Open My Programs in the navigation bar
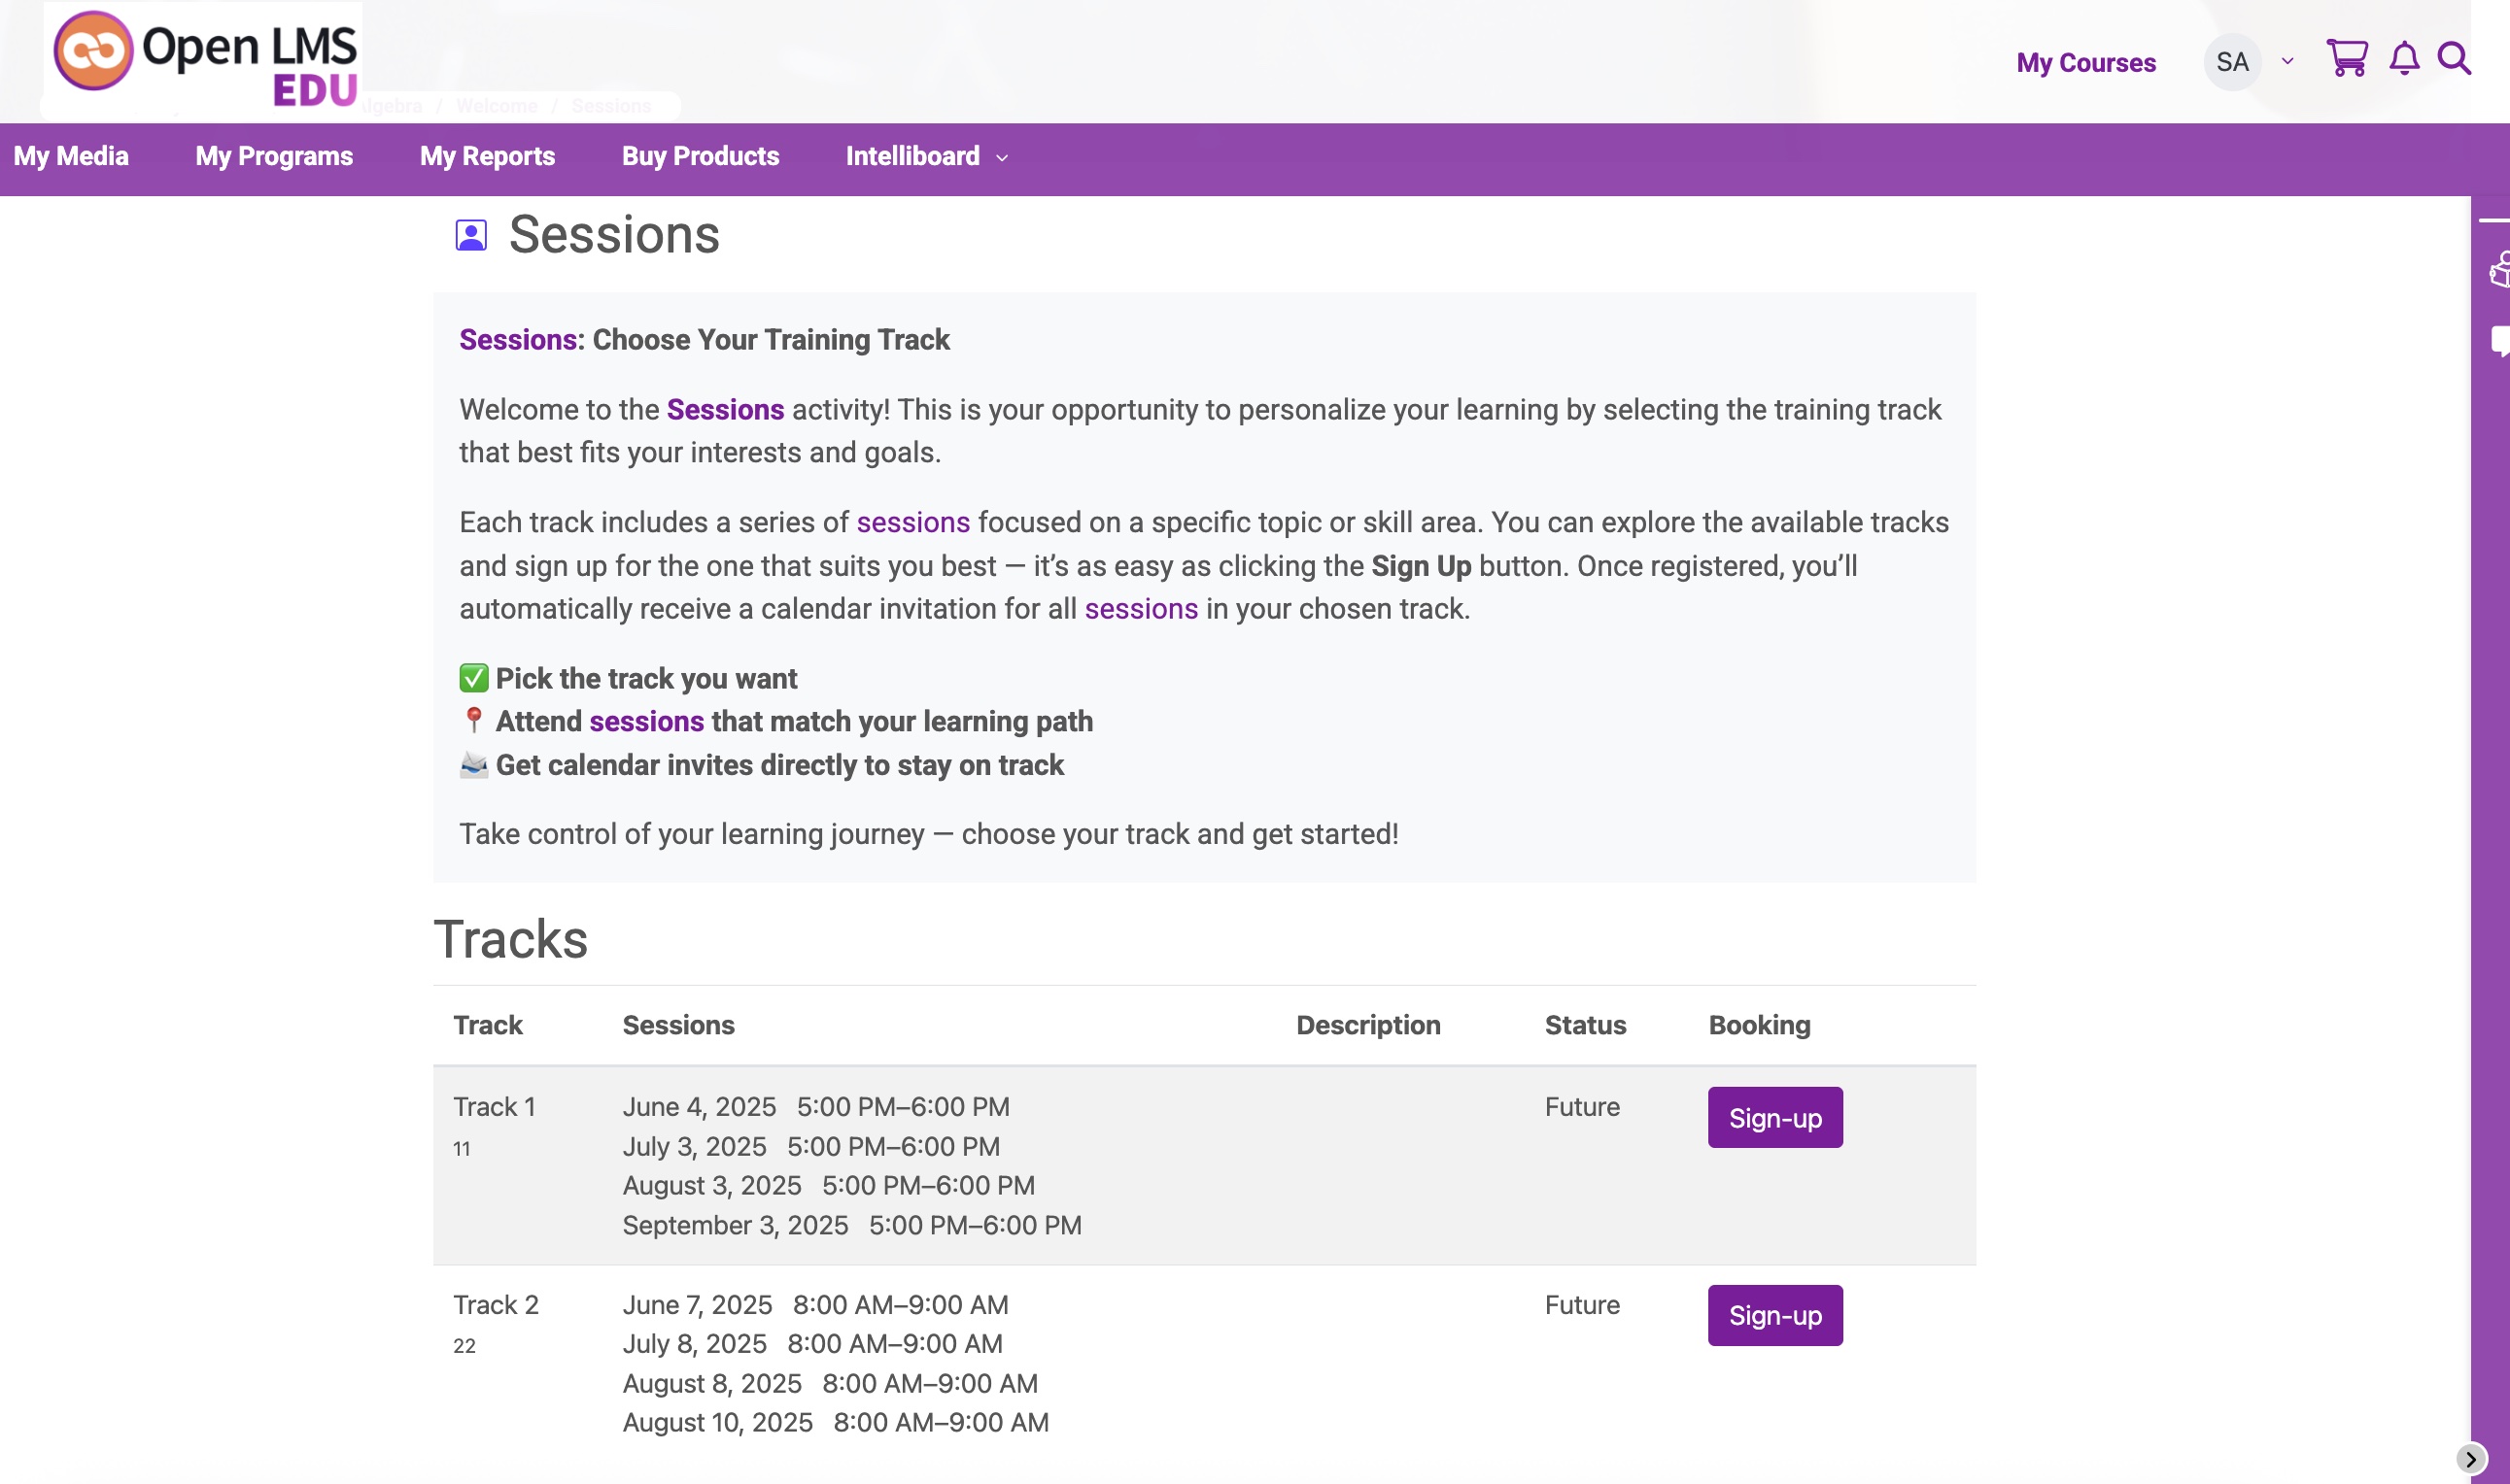The image size is (2510, 1484). 274,156
